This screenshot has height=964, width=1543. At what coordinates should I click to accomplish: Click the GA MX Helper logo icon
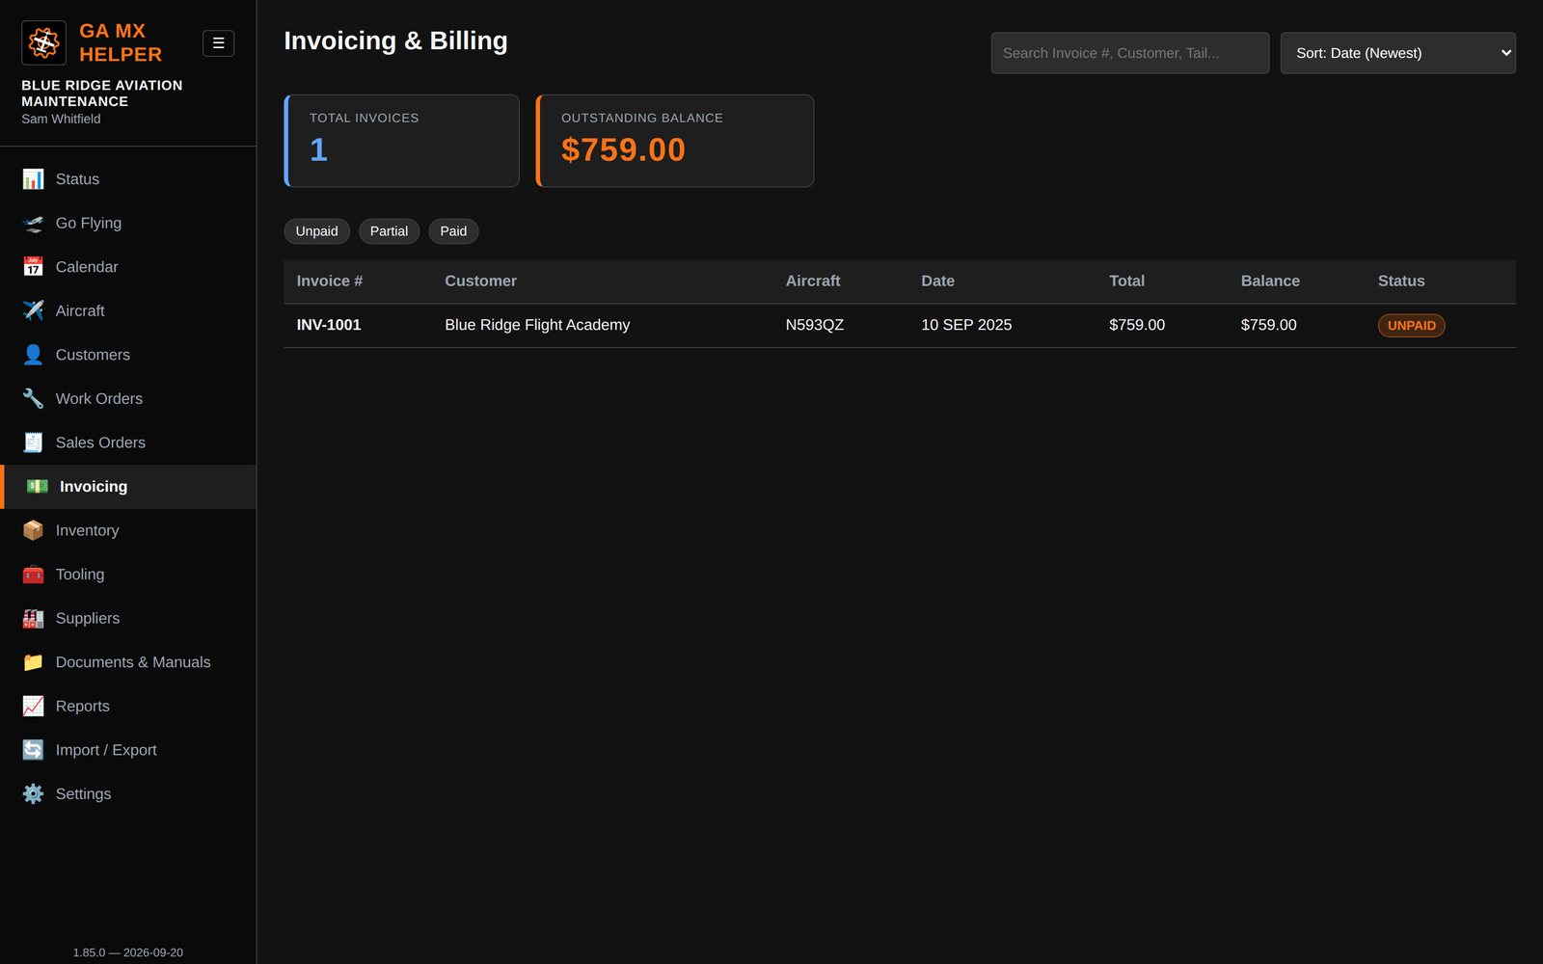coord(43,42)
